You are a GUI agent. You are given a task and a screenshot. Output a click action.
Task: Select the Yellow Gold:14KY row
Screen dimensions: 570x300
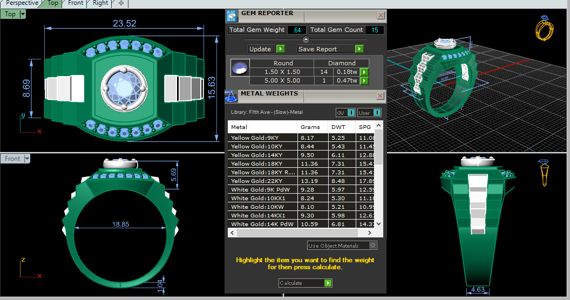tap(301, 155)
